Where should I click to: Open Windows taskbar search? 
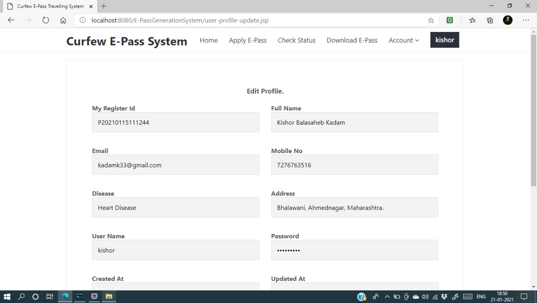click(21, 297)
